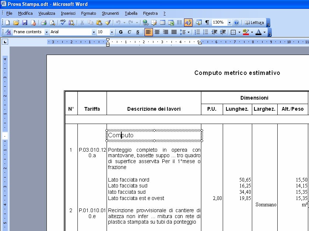The image size is (309, 231).
Task: Insert a table using toolbar icon
Action: (x=162, y=23)
